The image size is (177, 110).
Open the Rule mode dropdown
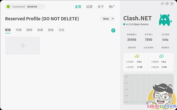[x=107, y=19]
